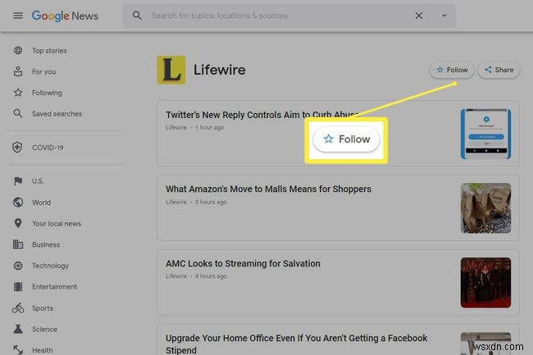
Task: Select the World news category
Action: pyautogui.click(x=42, y=203)
